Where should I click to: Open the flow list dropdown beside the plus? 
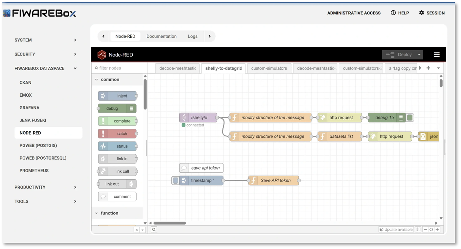point(438,68)
